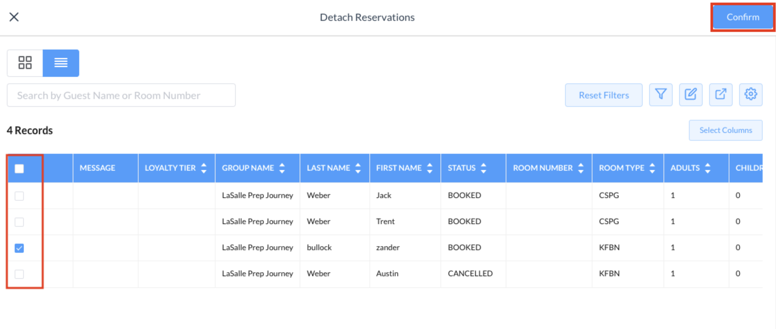Select the cancelled Austin Weber row

pyautogui.click(x=19, y=274)
